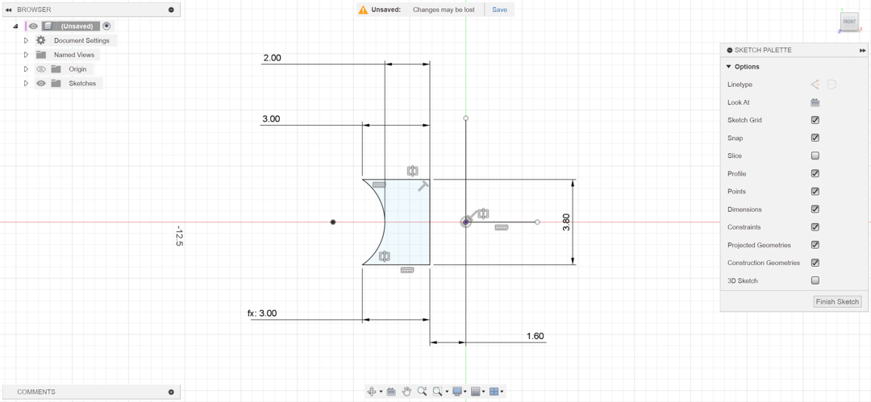Expand the Named Views tree node
Image resolution: width=871 pixels, height=402 pixels.
coord(26,55)
